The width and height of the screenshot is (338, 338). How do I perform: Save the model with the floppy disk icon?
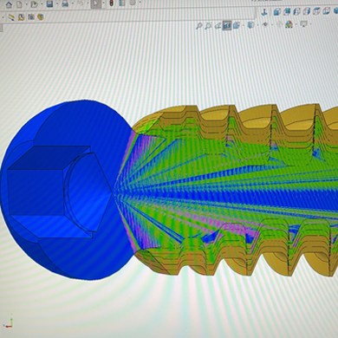(x=49, y=4)
